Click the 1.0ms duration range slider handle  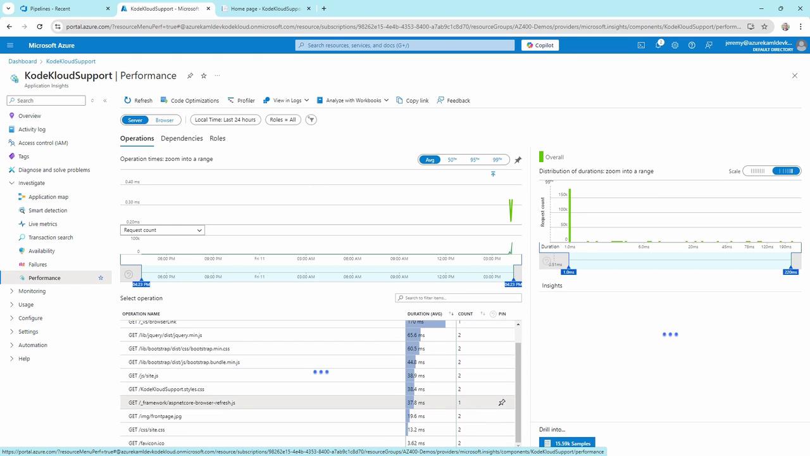point(568,266)
